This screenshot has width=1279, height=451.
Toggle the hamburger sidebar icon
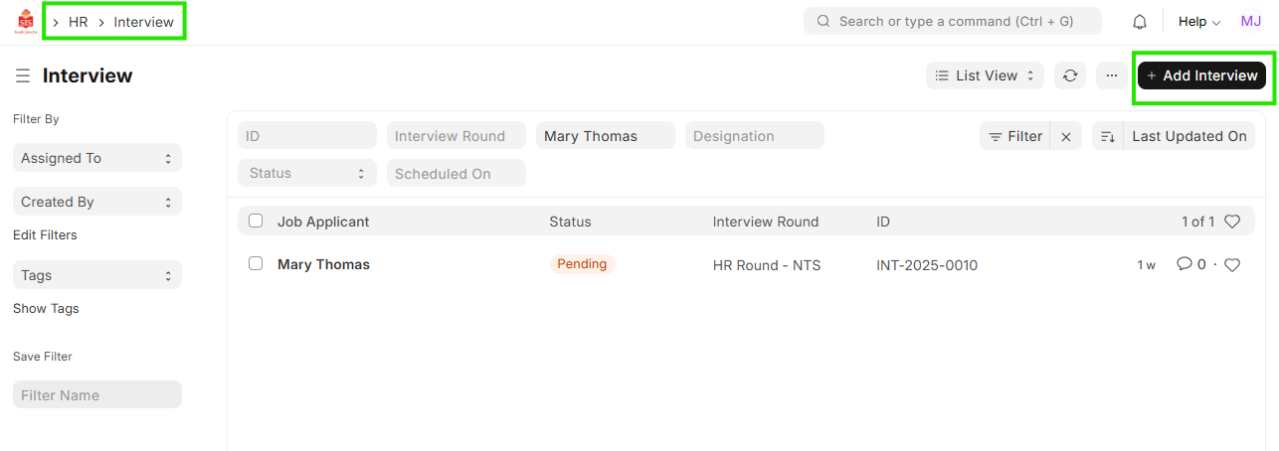click(23, 76)
